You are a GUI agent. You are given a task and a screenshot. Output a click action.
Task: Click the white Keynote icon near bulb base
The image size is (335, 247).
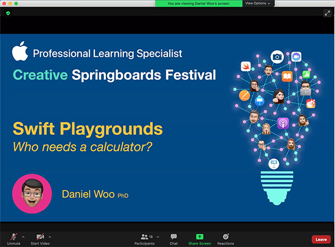click(x=274, y=164)
